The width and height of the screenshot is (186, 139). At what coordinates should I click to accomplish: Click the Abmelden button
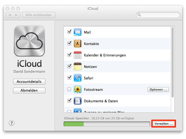[29, 90]
